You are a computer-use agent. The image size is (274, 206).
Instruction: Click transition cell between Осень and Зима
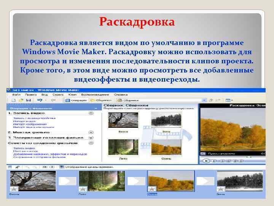point(205,181)
